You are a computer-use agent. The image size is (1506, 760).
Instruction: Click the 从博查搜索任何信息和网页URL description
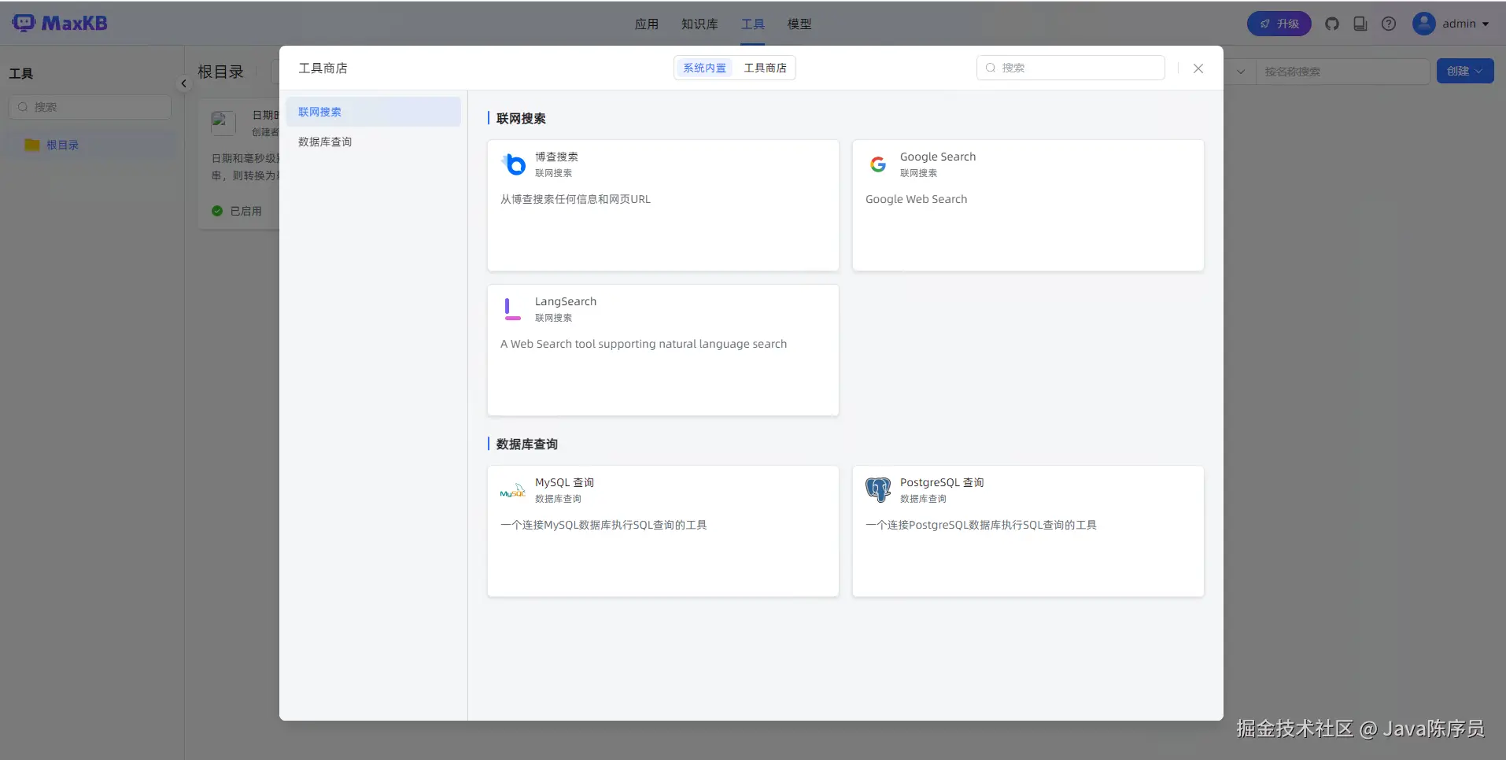click(x=576, y=199)
